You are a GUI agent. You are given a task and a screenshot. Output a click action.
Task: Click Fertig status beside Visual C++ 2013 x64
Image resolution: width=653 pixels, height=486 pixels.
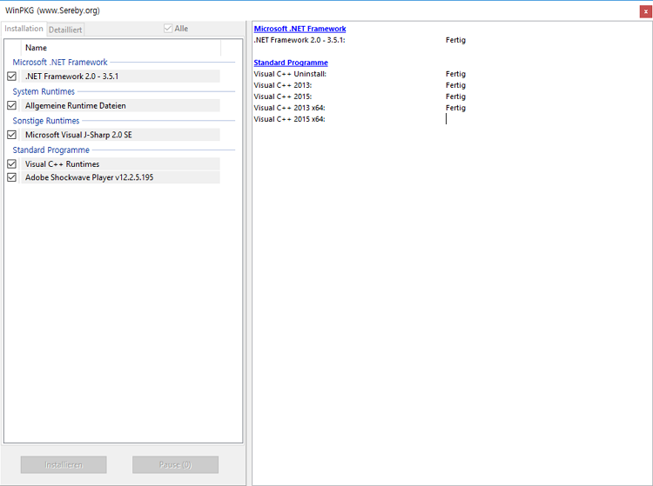pyautogui.click(x=455, y=108)
